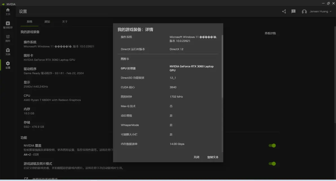Toggle the 游戏滤镜及照片模式 switch
The width and height of the screenshot is (336, 181).
[x=272, y=164]
